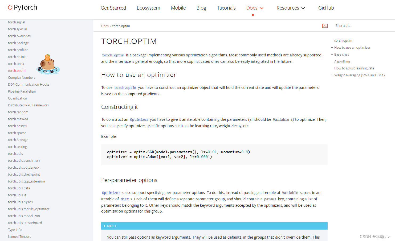This screenshot has width=395, height=241.
Task: Open torch.utils.dlpack in sidebar
Action: click(21, 202)
